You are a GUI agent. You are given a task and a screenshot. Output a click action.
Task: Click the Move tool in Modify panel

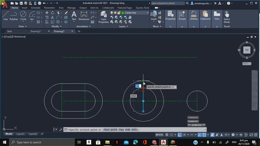(x=47, y=13)
